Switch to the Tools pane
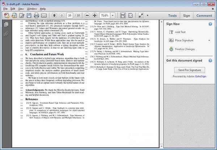The height and width of the screenshot is (150, 217). pyautogui.click(x=173, y=16)
